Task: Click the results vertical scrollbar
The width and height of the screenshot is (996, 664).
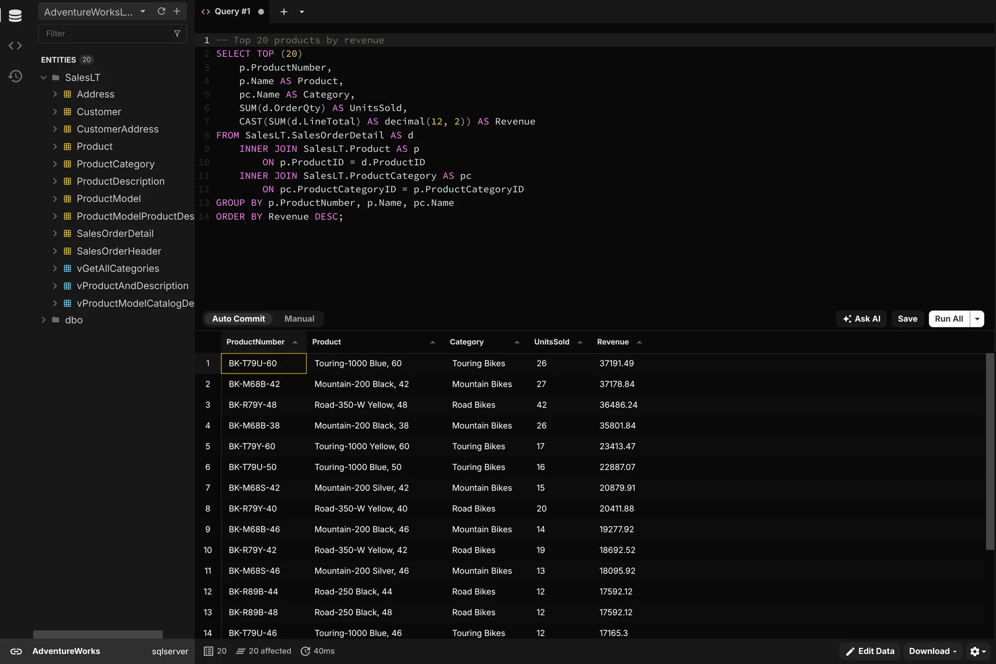Action: point(990,452)
